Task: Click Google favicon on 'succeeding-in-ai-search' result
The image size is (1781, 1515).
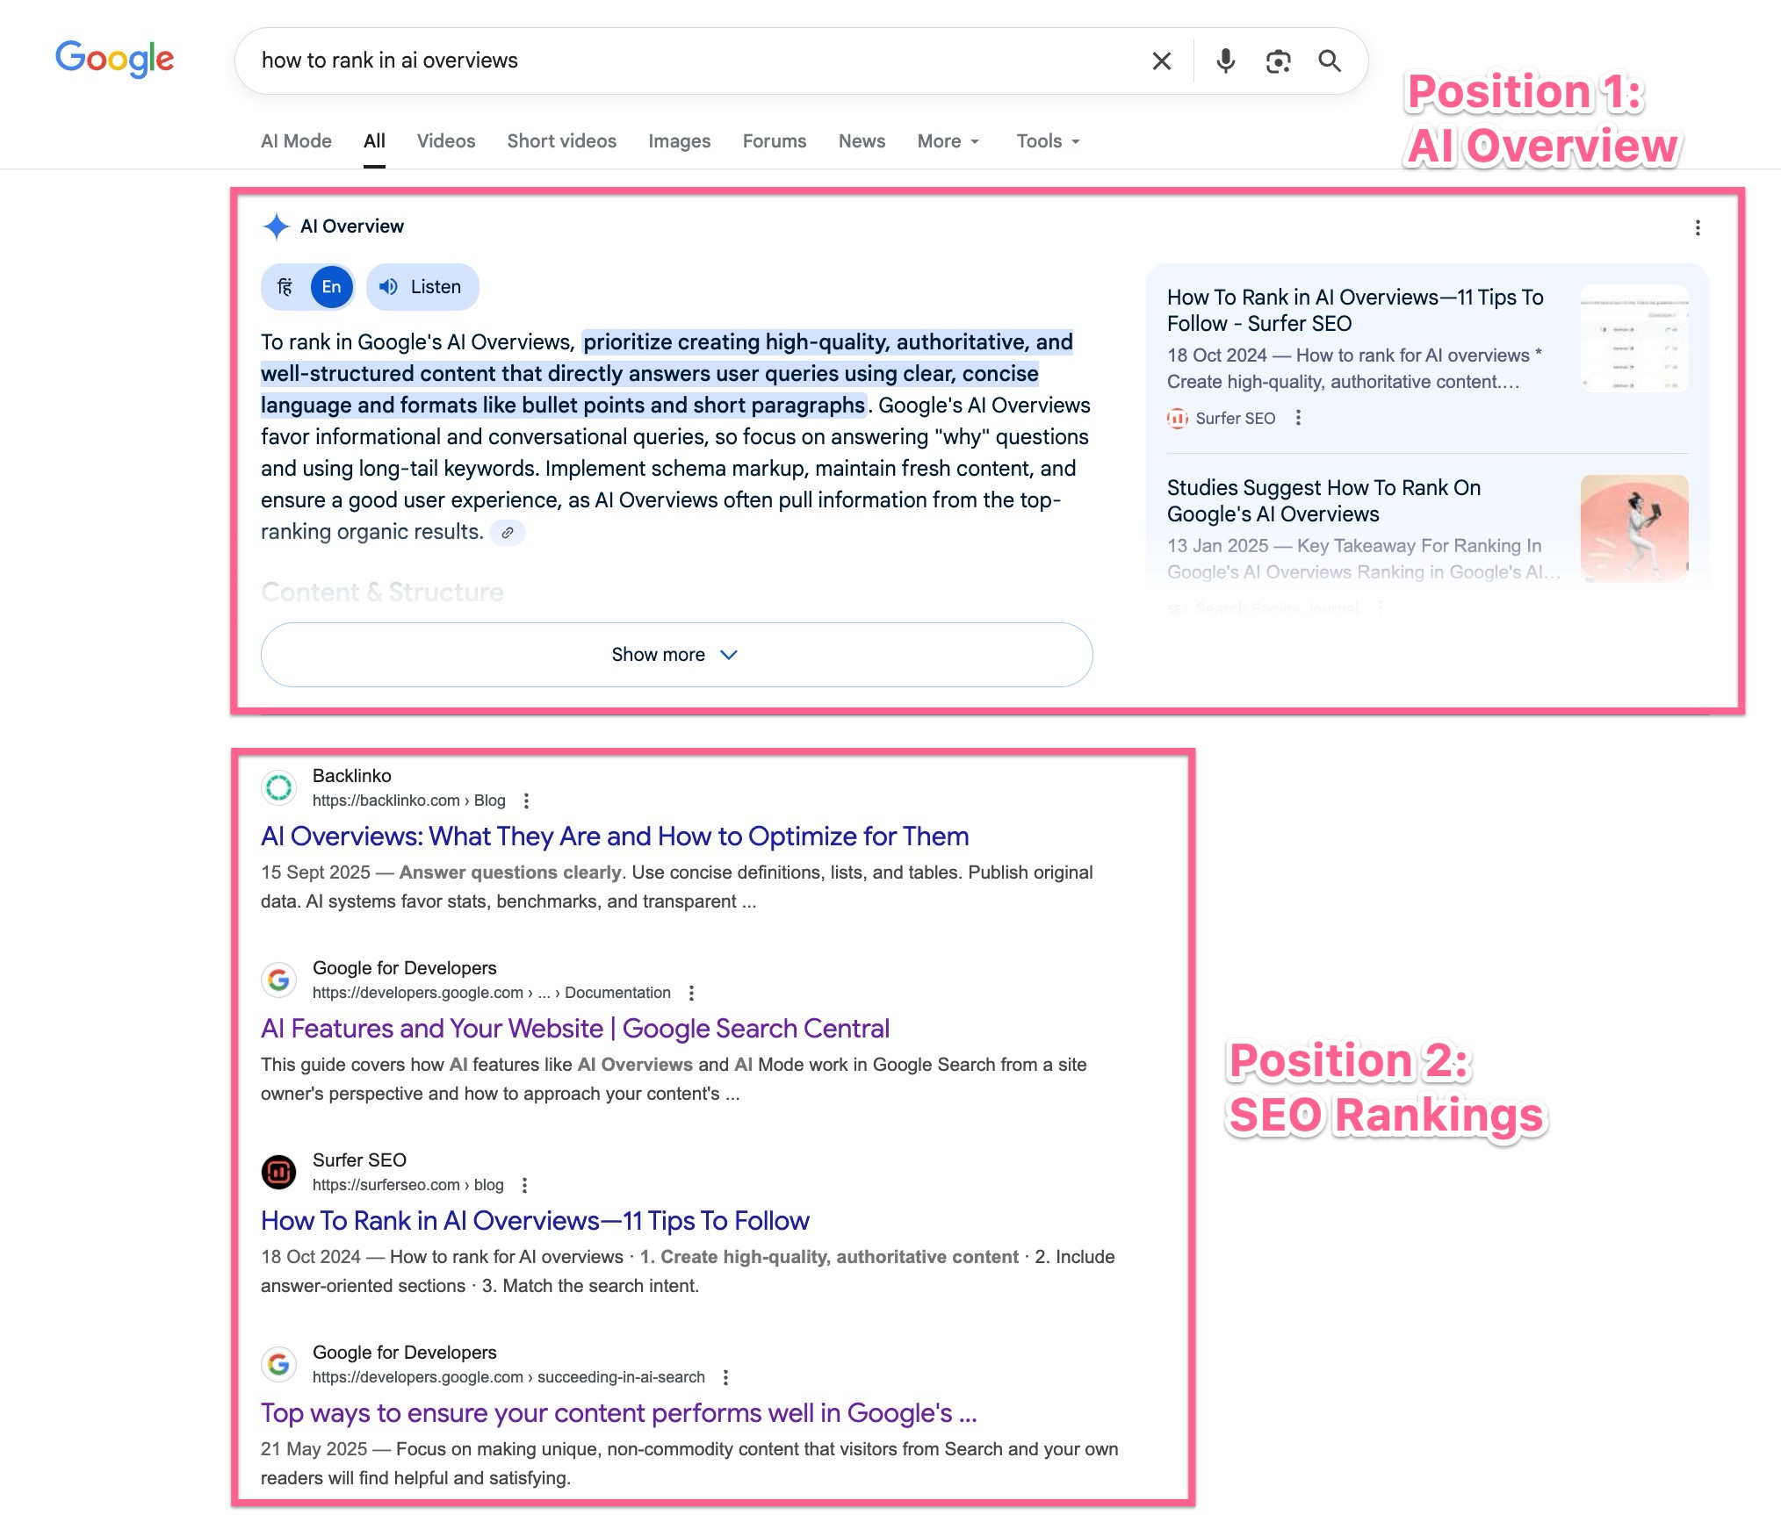Action: (278, 1364)
